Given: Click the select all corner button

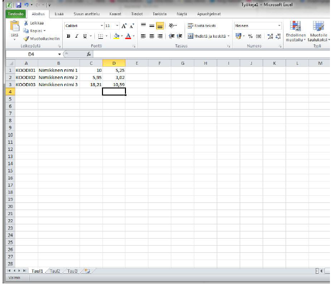Looking at the screenshot, I should click(10, 63).
